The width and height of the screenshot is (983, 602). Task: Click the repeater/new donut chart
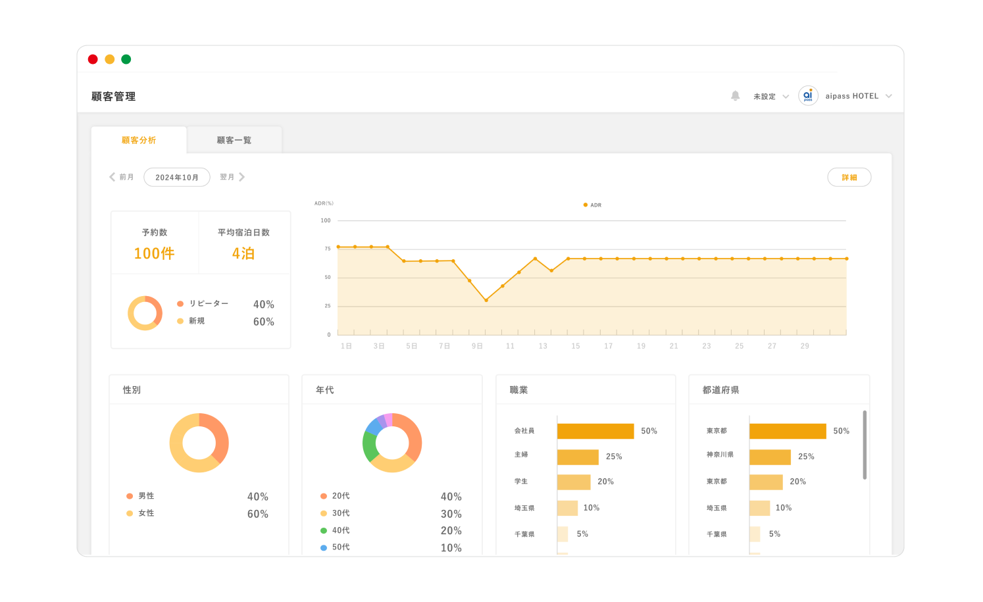coord(145,313)
